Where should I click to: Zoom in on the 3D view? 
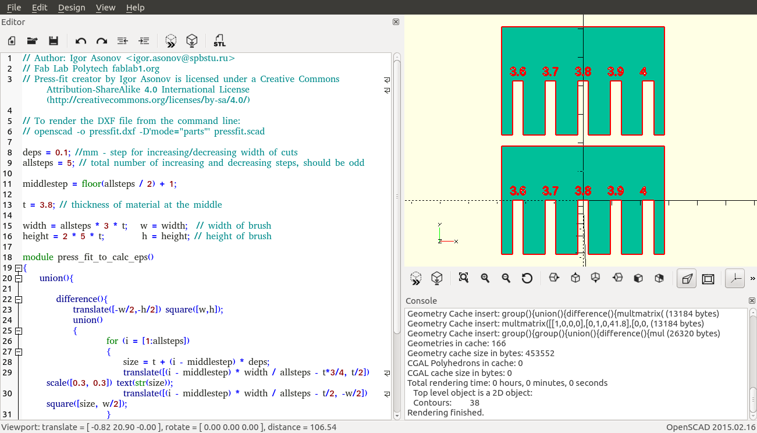tap(485, 278)
